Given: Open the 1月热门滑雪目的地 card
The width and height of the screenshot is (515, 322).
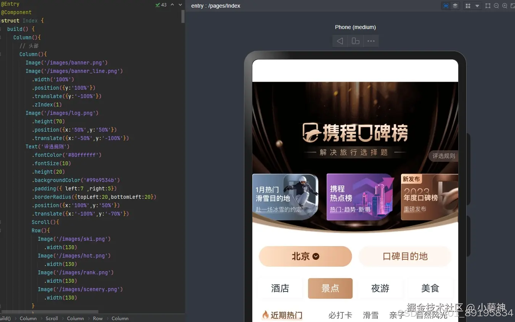Looking at the screenshot, I should coord(286,197).
